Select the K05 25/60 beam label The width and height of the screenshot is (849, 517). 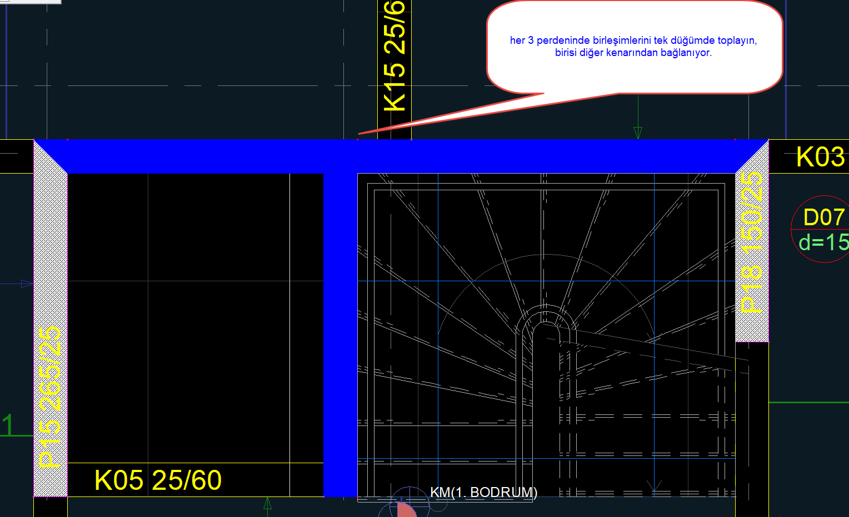coord(158,480)
